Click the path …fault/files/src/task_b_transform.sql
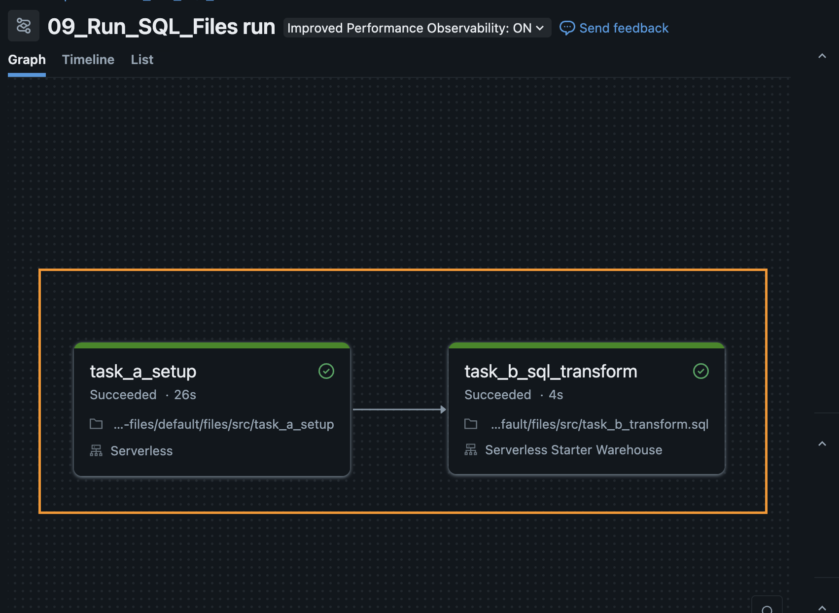This screenshot has width=839, height=613. coord(600,424)
